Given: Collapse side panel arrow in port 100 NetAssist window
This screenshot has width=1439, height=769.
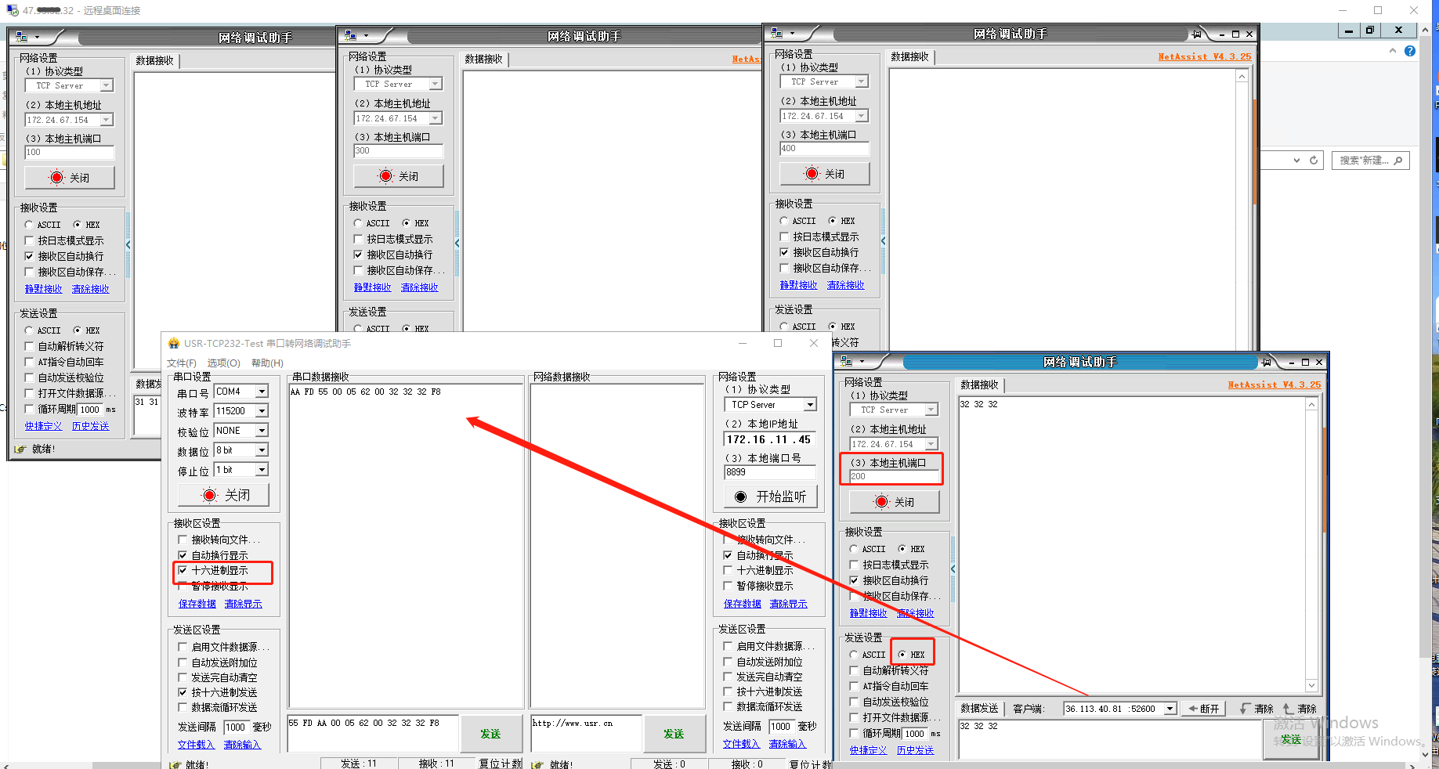Looking at the screenshot, I should [128, 244].
